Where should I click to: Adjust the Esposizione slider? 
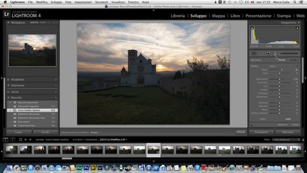(x=280, y=79)
